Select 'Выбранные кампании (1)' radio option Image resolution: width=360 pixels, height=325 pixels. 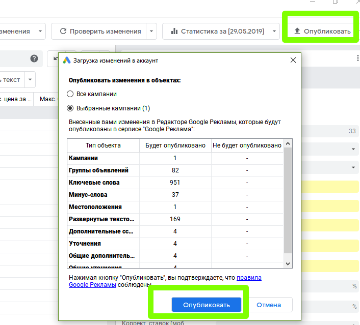70,108
